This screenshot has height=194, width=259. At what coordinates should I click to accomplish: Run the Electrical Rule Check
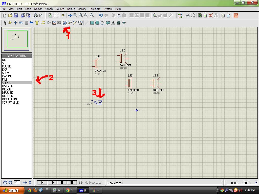(x=228, y=15)
